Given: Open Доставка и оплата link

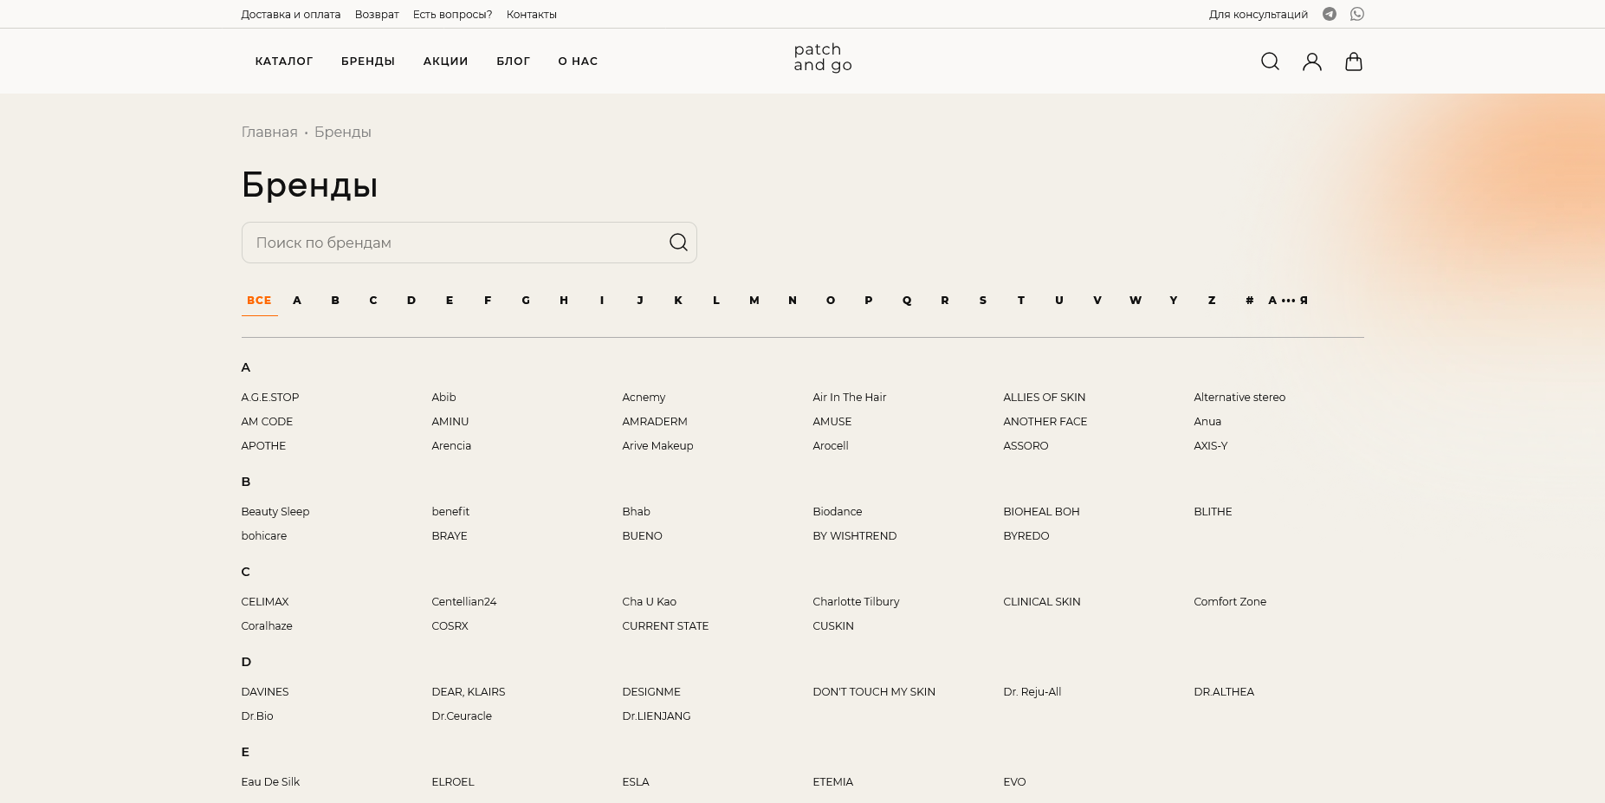Looking at the screenshot, I should pyautogui.click(x=291, y=15).
